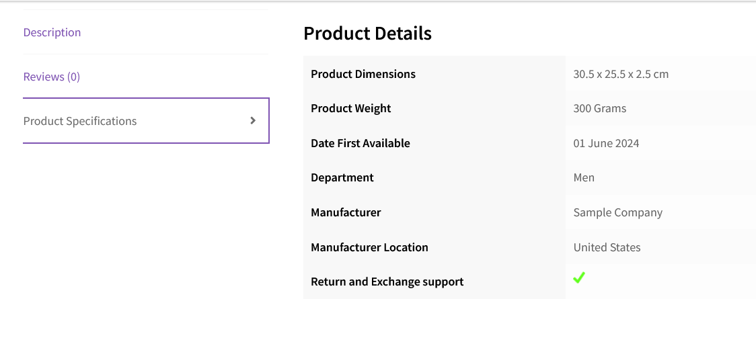Click the Product Weight label
The width and height of the screenshot is (756, 346).
[351, 108]
